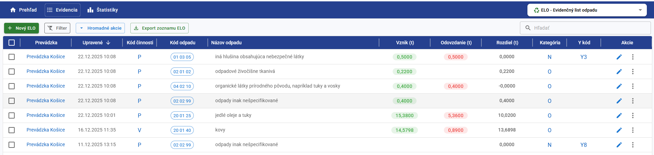654x155 pixels.
Task: Click the red 5,3600 Odovzdanie value badge
Action: pyautogui.click(x=455, y=115)
